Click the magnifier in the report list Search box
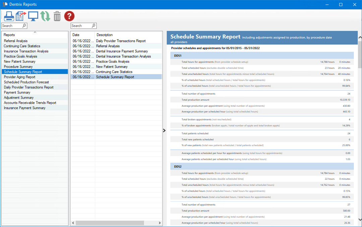Screen dimensions: 362x227 tap(93, 25)
